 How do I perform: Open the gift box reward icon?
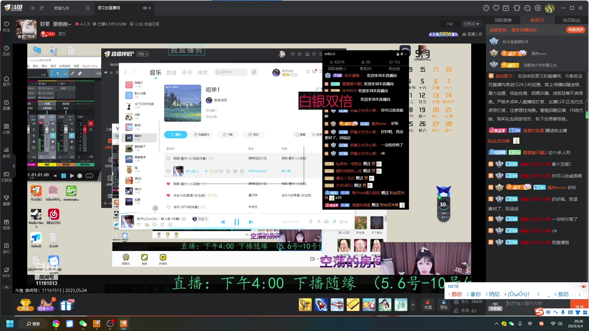click(x=66, y=305)
